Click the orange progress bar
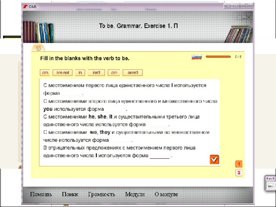276x207 pixels. (218, 56)
